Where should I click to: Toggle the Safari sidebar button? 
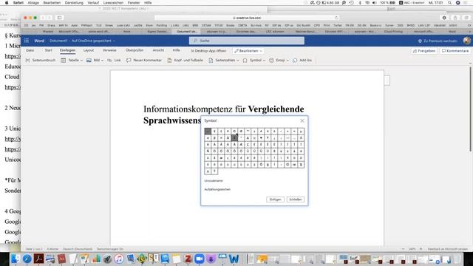(59, 18)
